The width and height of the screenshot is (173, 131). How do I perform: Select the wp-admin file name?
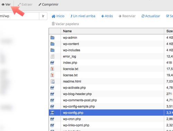click(70, 38)
